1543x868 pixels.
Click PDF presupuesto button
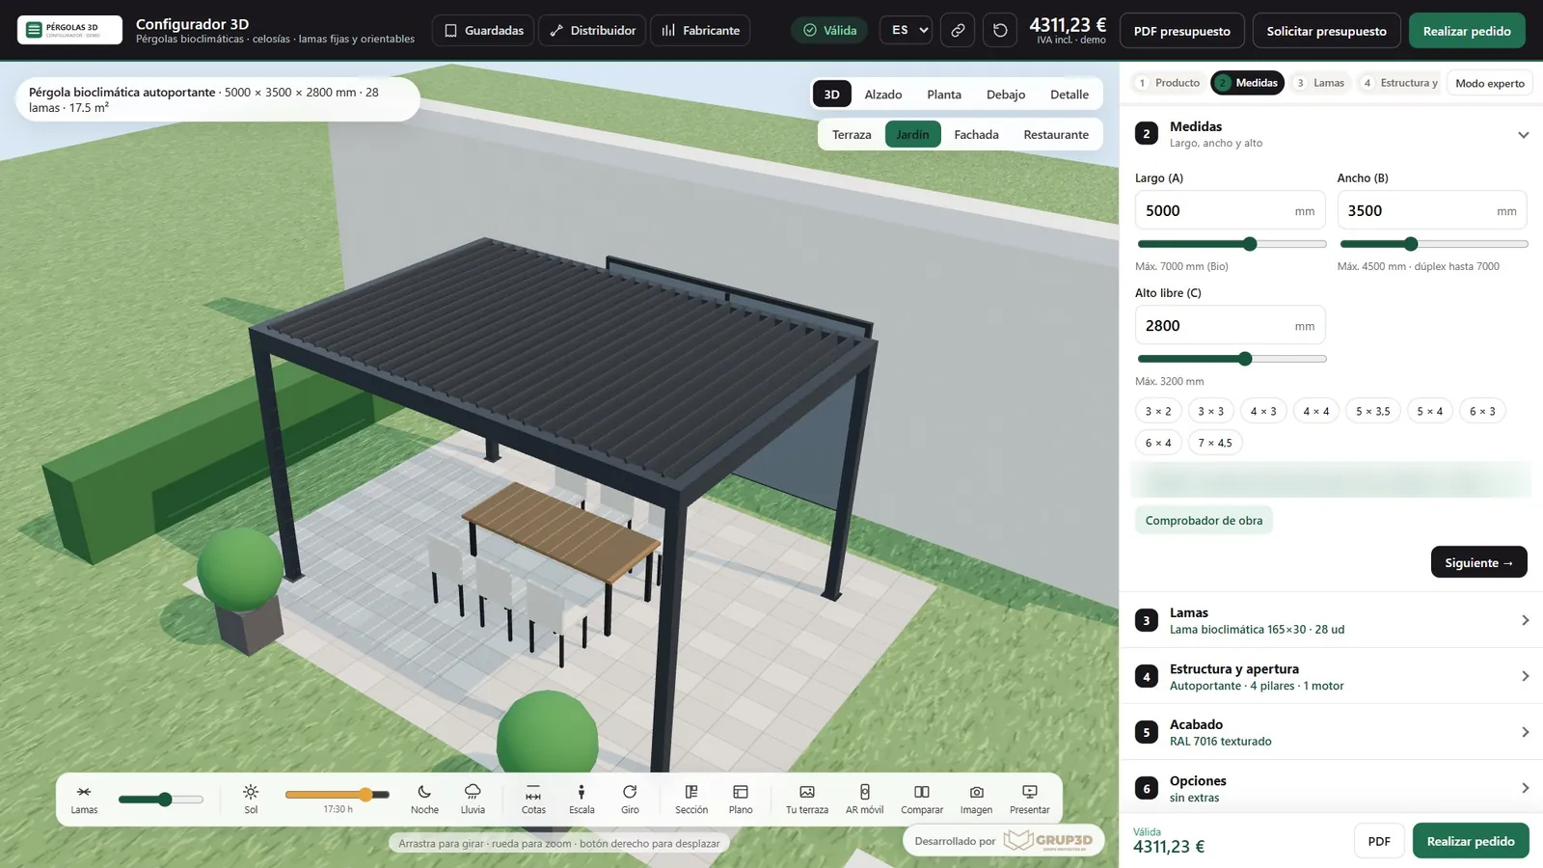(1181, 31)
